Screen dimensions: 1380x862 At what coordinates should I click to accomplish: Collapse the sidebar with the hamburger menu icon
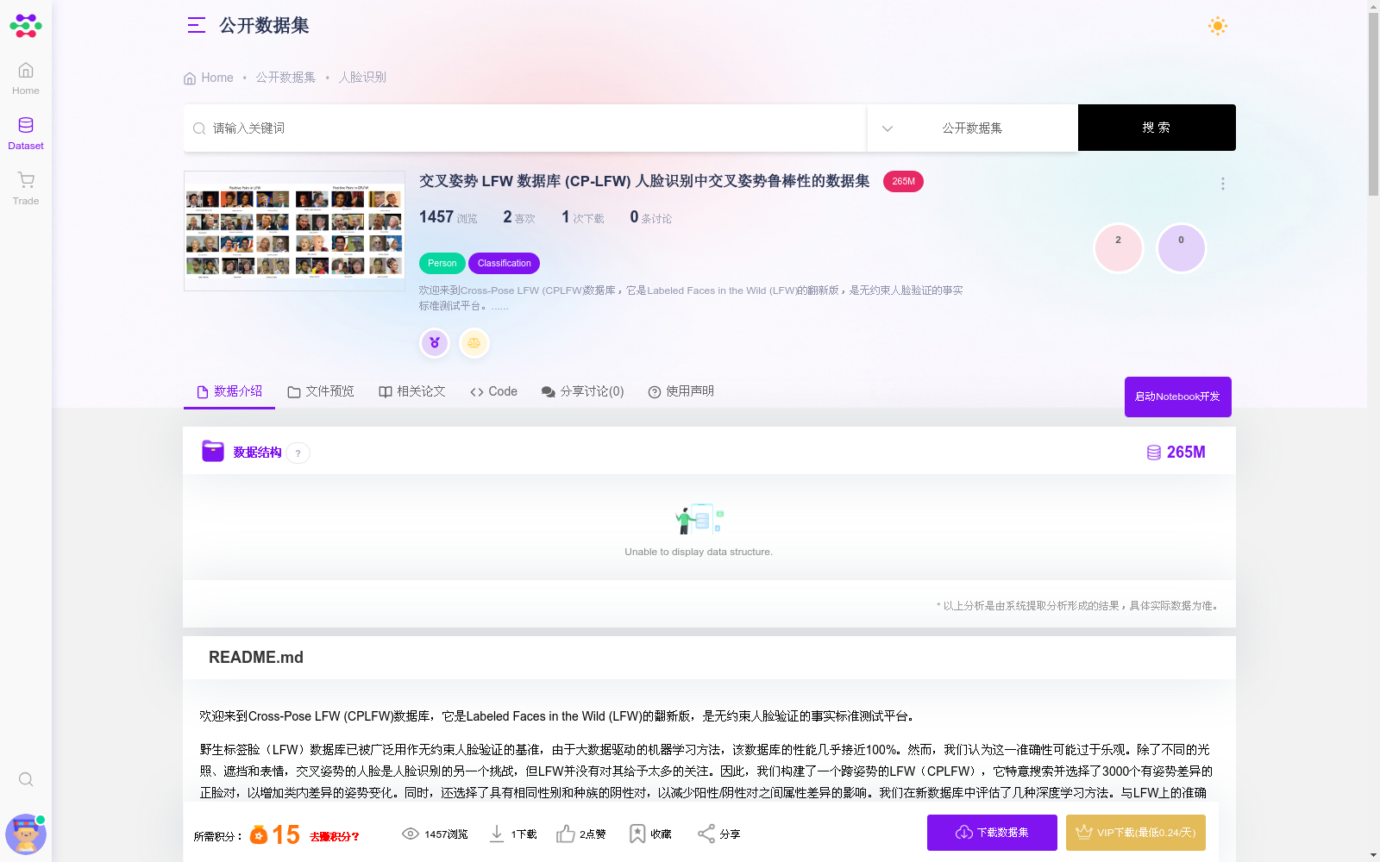pos(197,26)
